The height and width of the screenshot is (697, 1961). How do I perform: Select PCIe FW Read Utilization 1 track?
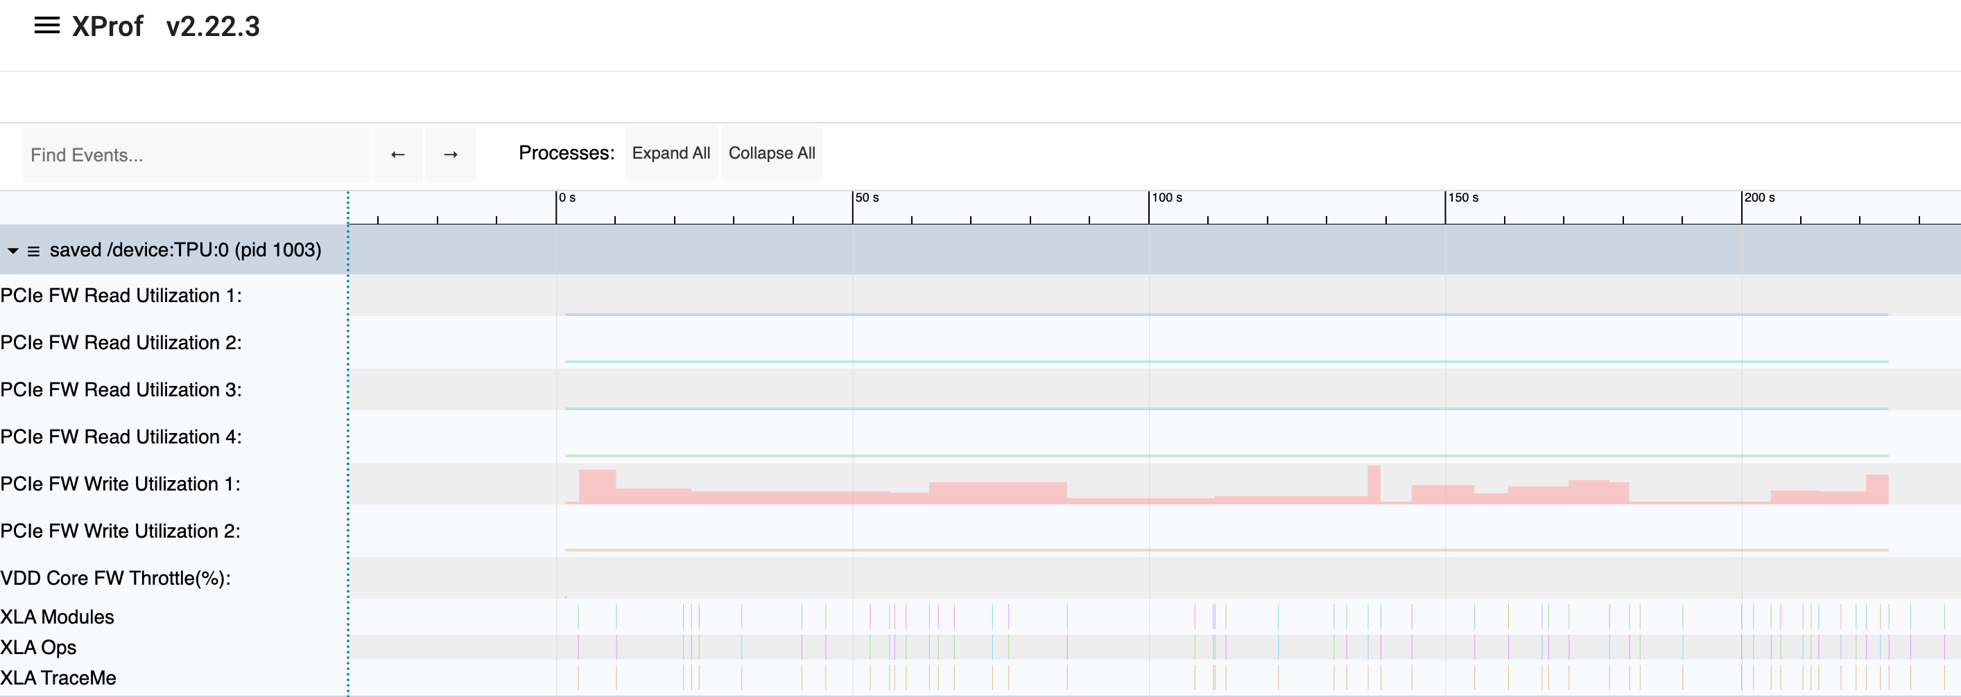pyautogui.click(x=121, y=295)
